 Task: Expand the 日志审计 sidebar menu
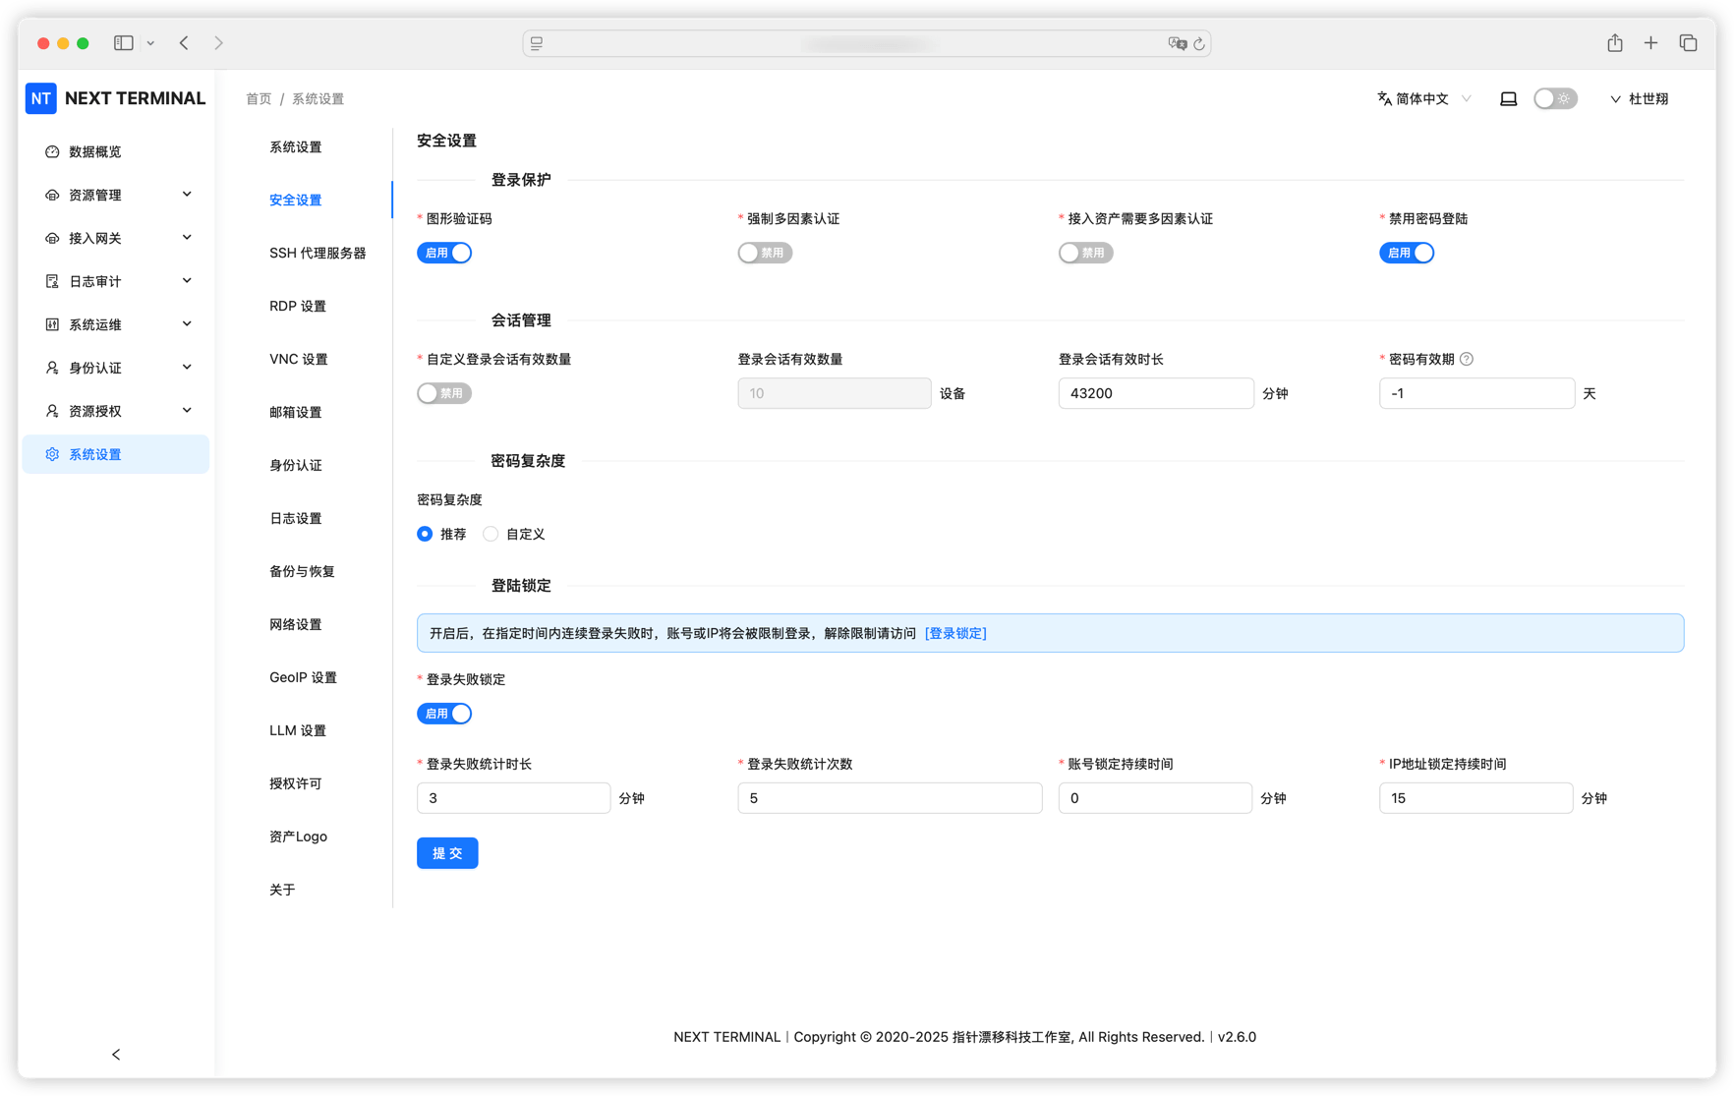(116, 282)
